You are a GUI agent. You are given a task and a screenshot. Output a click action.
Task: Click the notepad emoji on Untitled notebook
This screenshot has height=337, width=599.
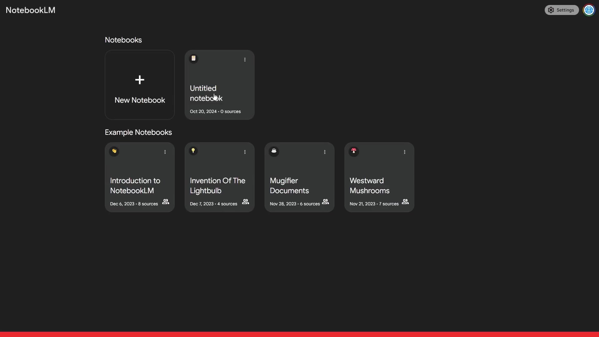click(x=193, y=58)
